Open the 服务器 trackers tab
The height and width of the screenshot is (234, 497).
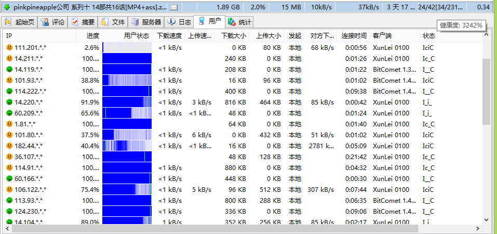(x=146, y=22)
